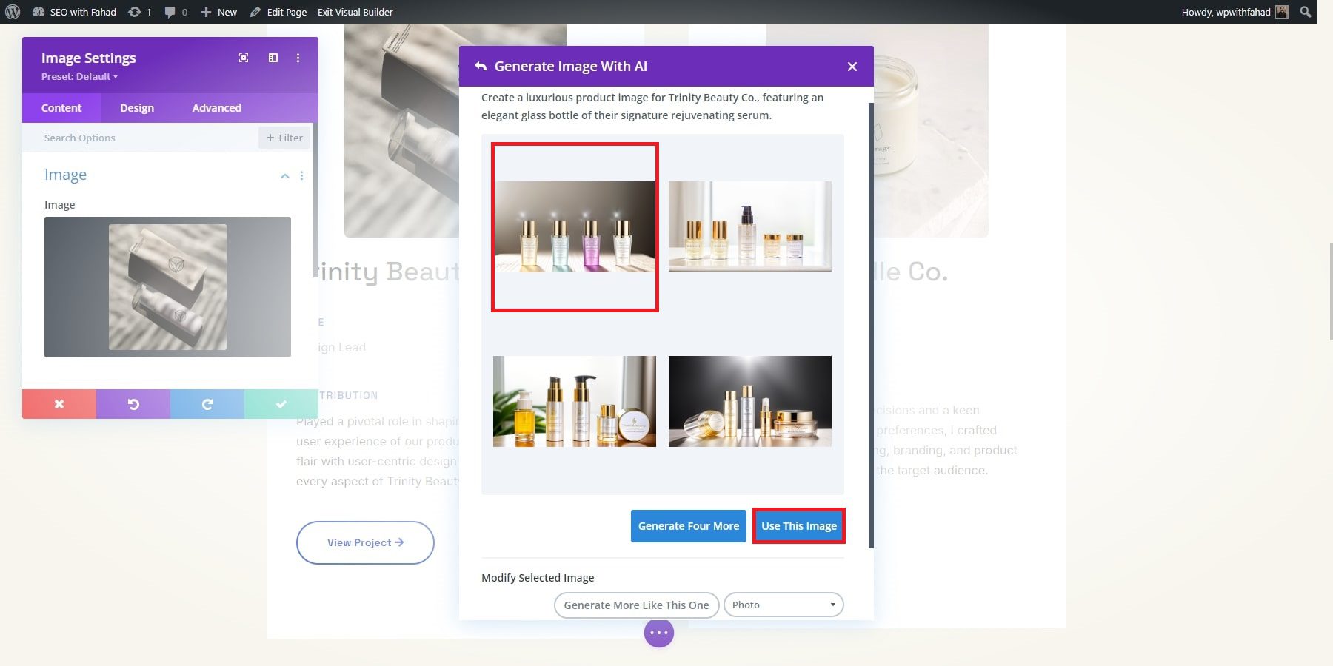Click Generate More Like This One
This screenshot has width=1333, height=666.
[x=637, y=605]
